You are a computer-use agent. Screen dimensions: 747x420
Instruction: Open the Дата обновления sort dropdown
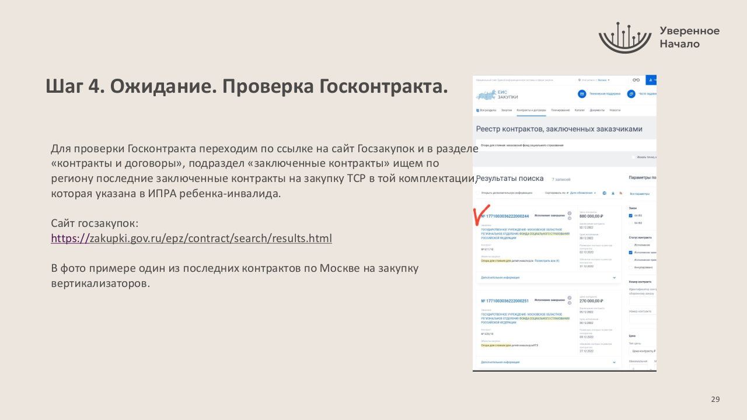pyautogui.click(x=582, y=192)
